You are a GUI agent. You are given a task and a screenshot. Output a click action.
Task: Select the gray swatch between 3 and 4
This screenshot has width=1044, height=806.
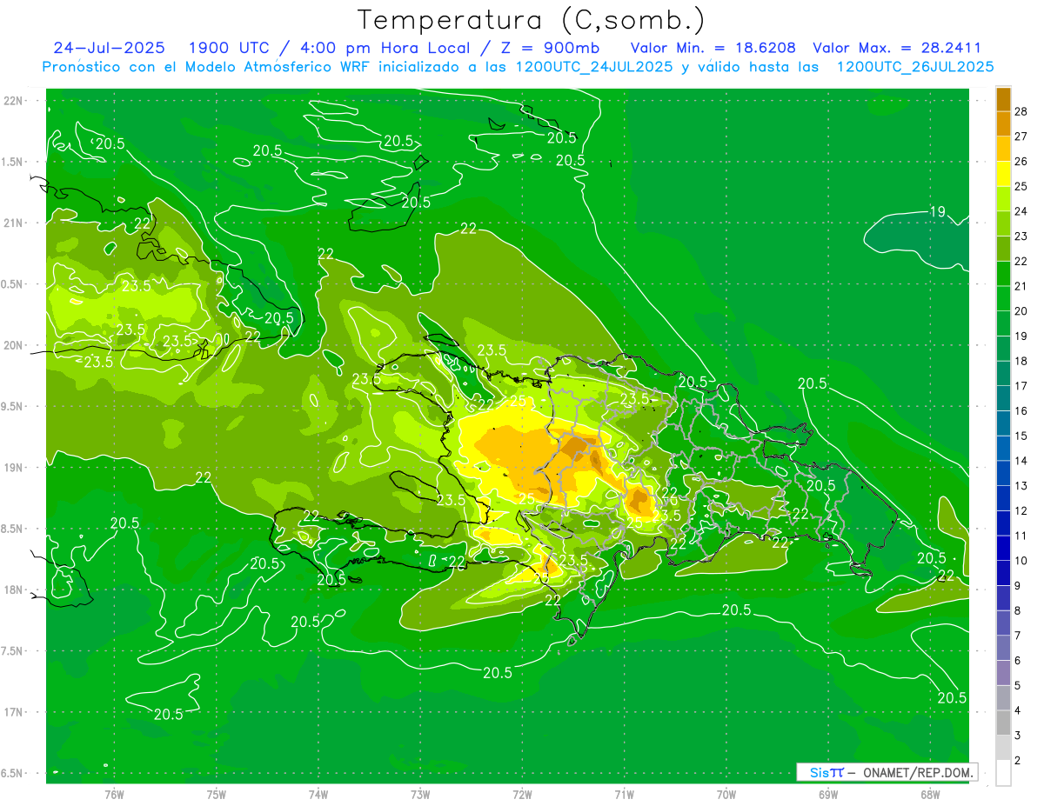pos(1003,723)
